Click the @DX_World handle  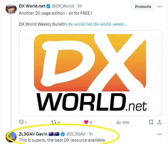click(63, 6)
